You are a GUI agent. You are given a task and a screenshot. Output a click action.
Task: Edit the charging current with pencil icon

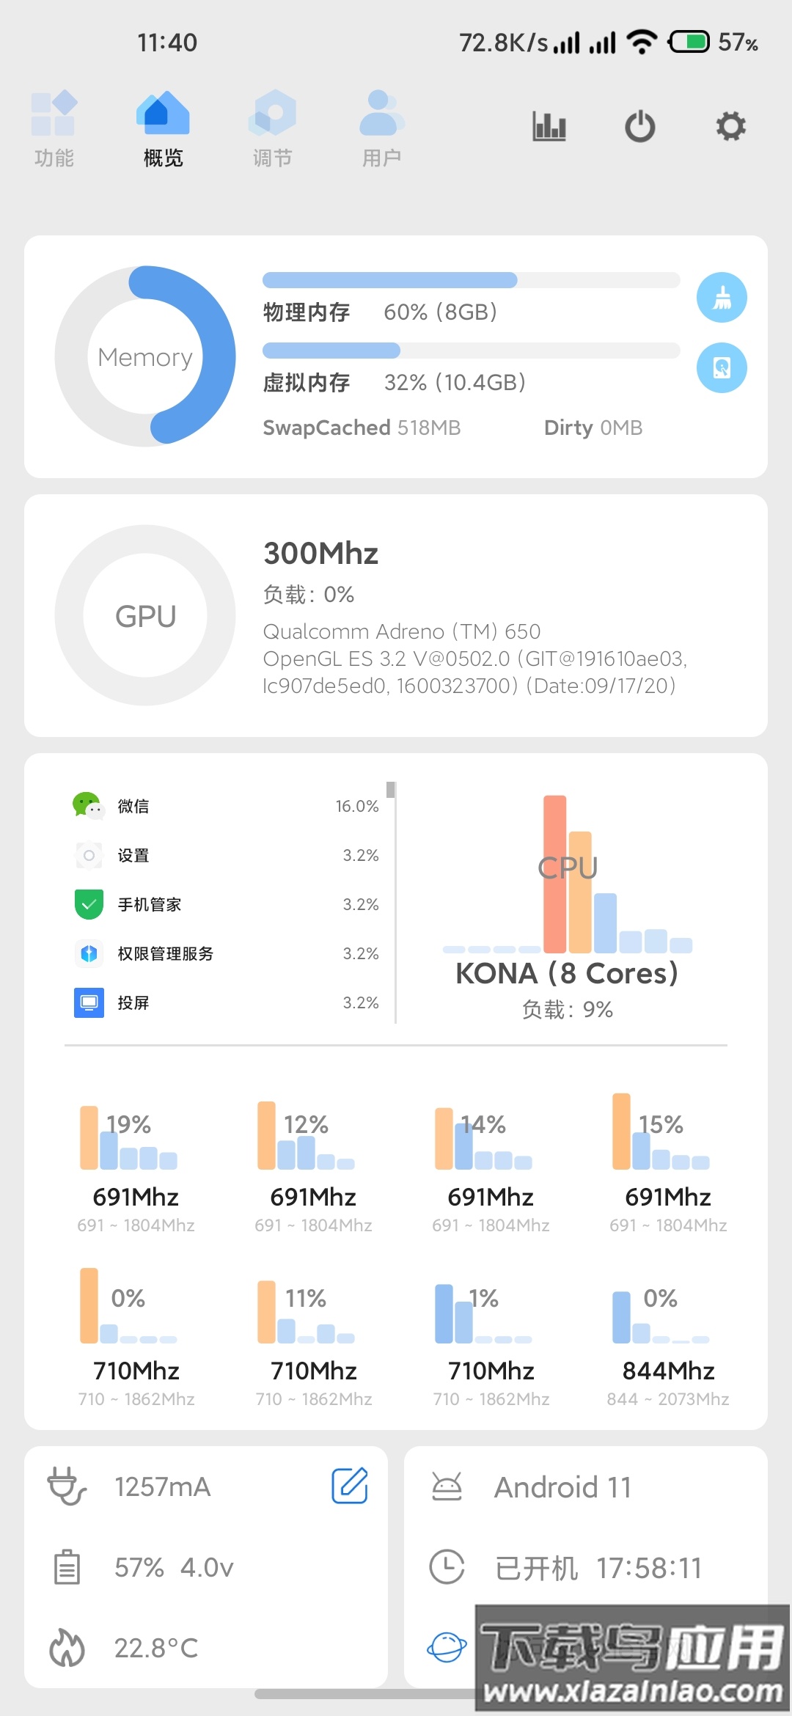click(350, 1486)
